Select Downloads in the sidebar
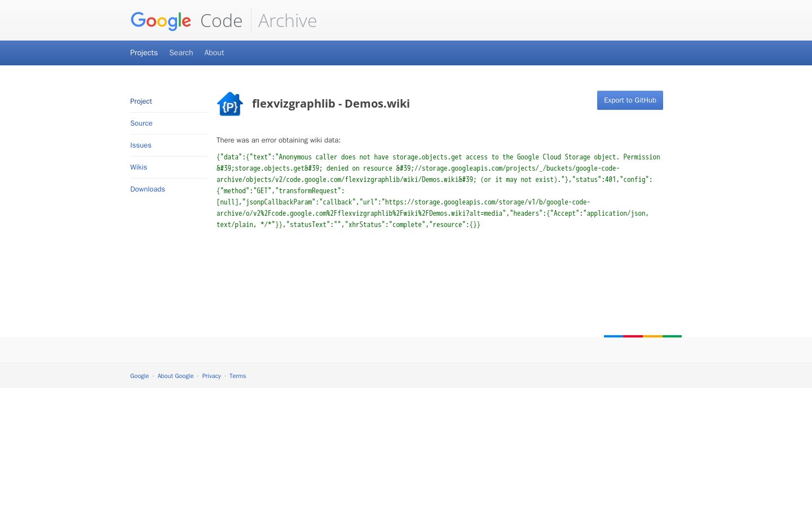Screen dimensions: 812x507 coord(148,189)
